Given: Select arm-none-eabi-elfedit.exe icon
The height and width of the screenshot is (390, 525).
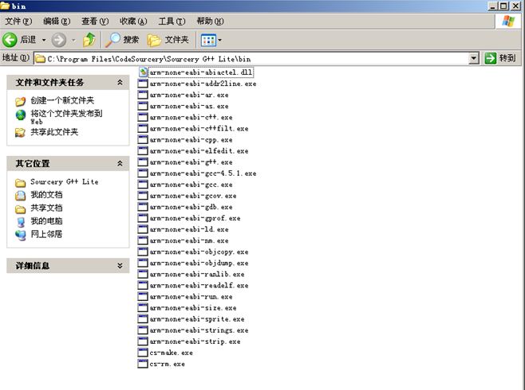Looking at the screenshot, I should pyautogui.click(x=143, y=151).
